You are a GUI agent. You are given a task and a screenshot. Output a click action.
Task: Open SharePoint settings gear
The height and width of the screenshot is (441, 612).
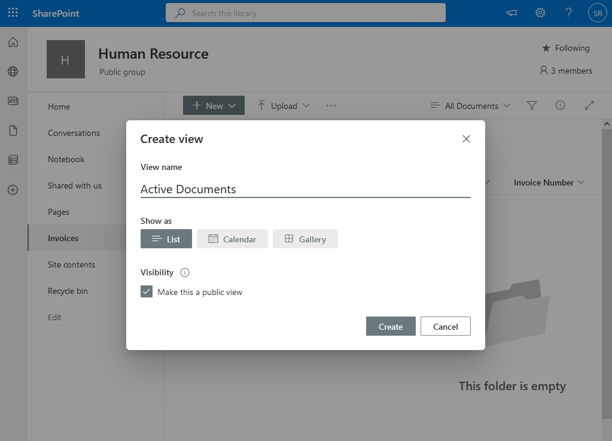coord(540,12)
